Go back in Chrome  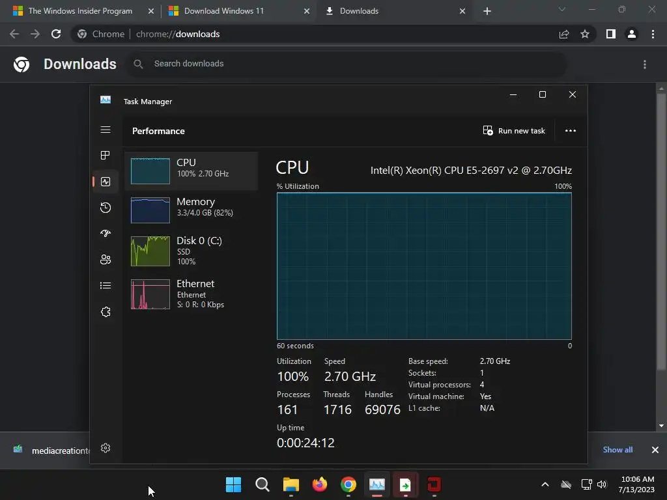(x=14, y=34)
